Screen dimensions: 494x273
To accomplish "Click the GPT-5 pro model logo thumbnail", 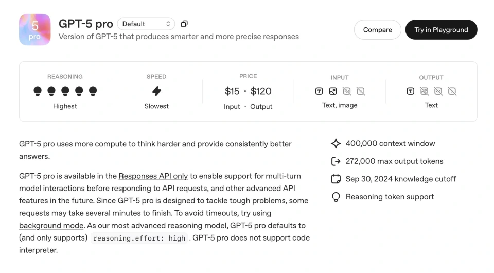I will [35, 30].
